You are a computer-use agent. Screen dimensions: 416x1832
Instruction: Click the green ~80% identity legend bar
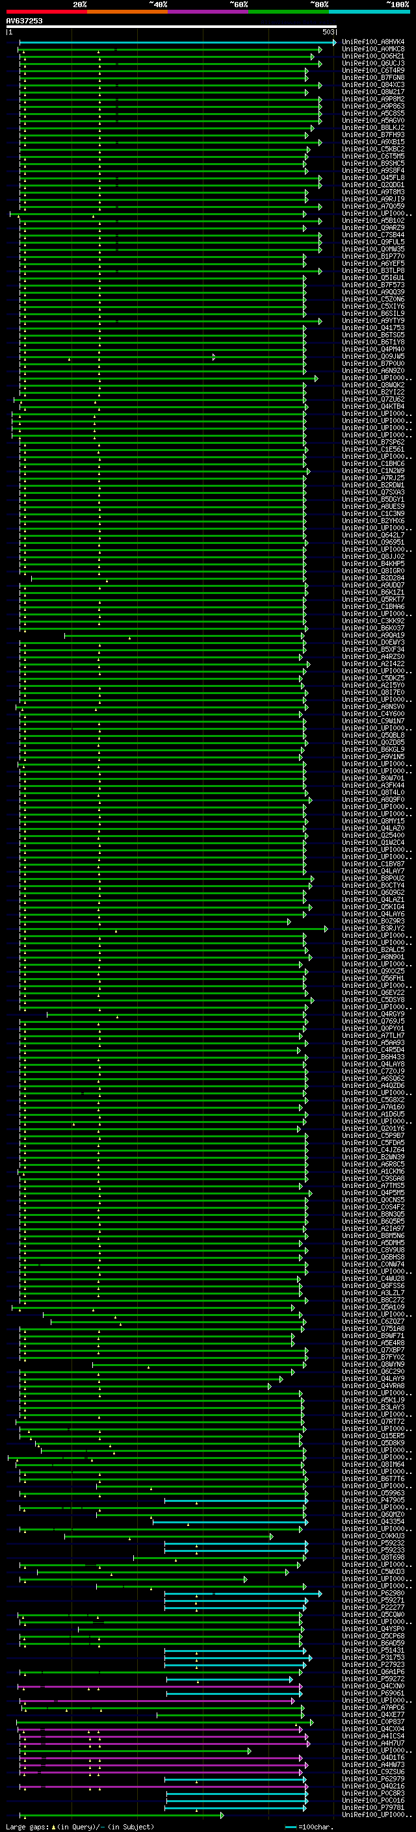(x=289, y=12)
